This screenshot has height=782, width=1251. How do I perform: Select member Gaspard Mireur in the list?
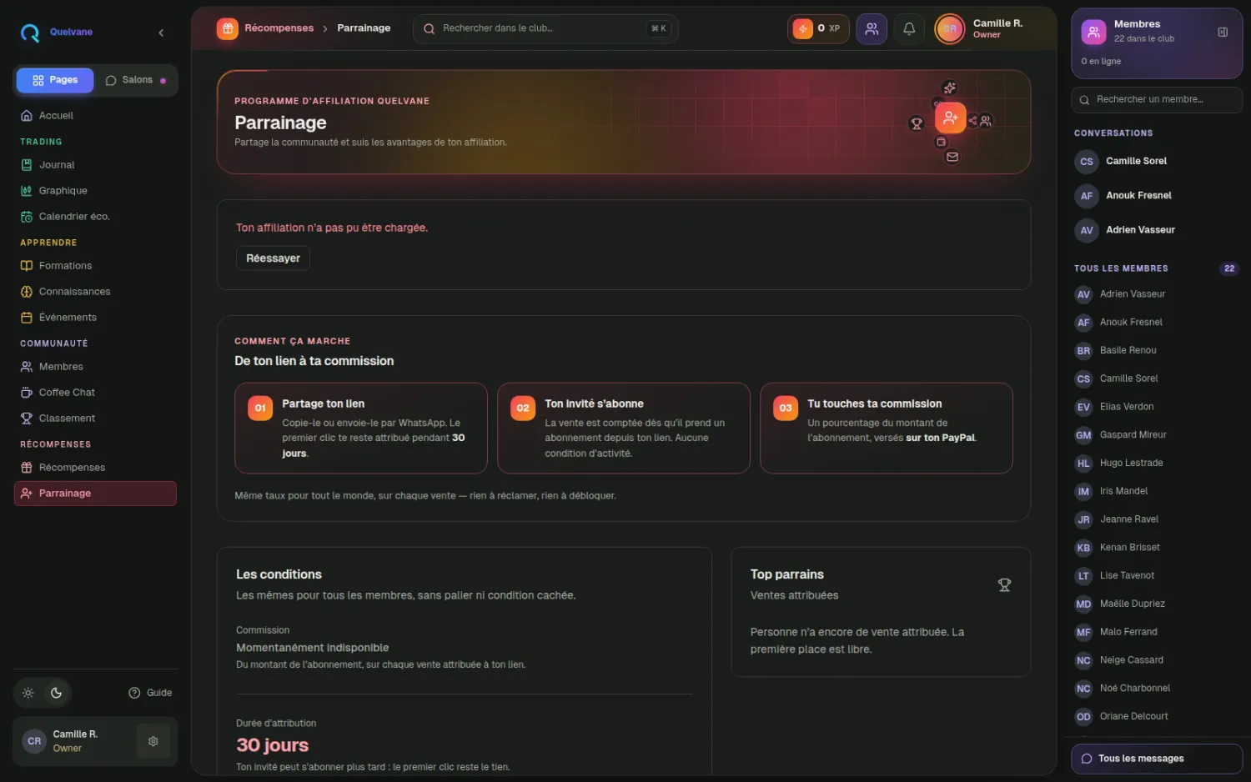[x=1157, y=435]
